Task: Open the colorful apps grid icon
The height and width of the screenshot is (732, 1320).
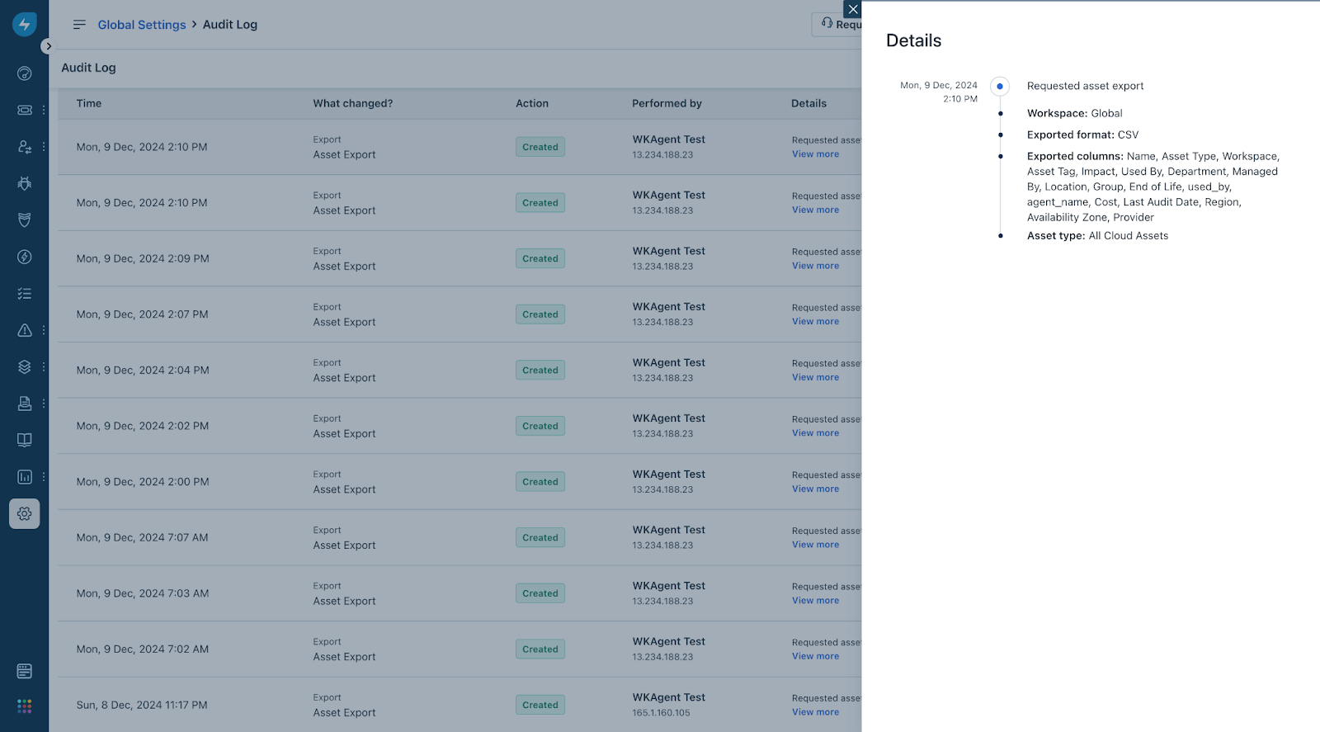Action: (x=25, y=706)
